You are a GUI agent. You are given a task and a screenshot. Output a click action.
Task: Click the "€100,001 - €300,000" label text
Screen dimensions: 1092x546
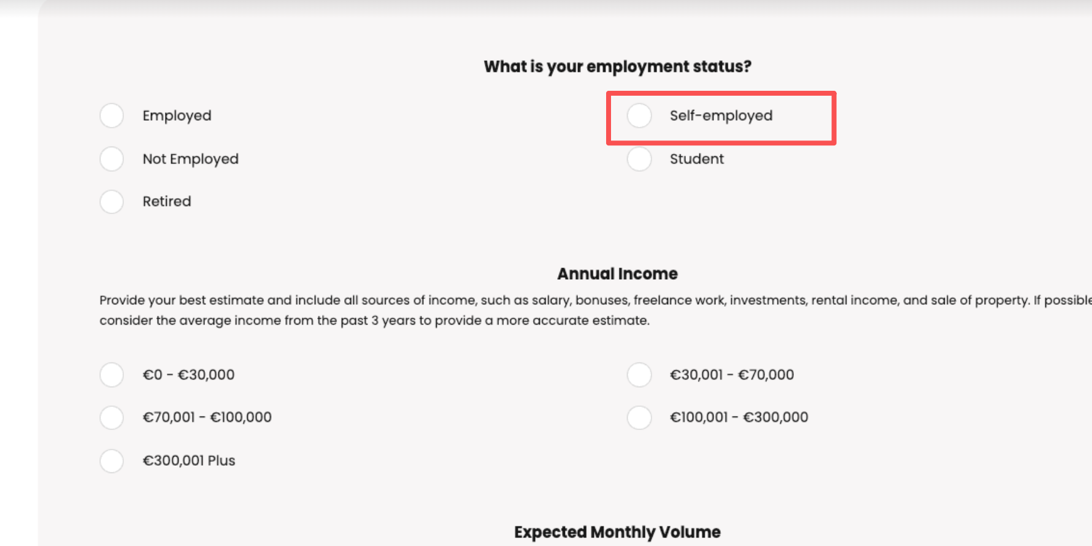pos(739,417)
